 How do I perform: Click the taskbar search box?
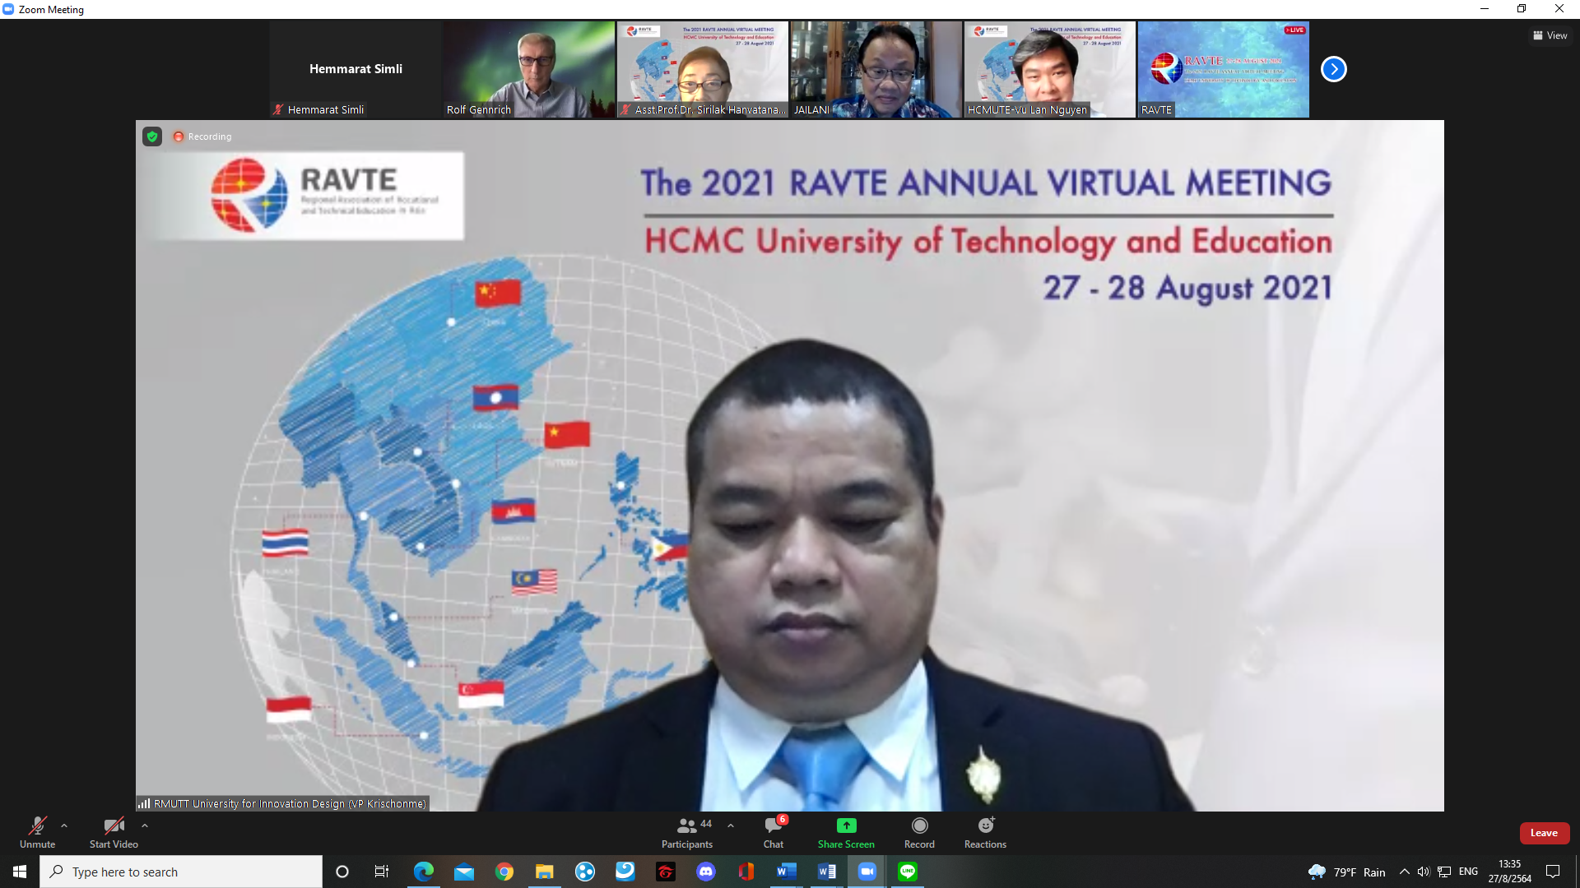coord(181,872)
